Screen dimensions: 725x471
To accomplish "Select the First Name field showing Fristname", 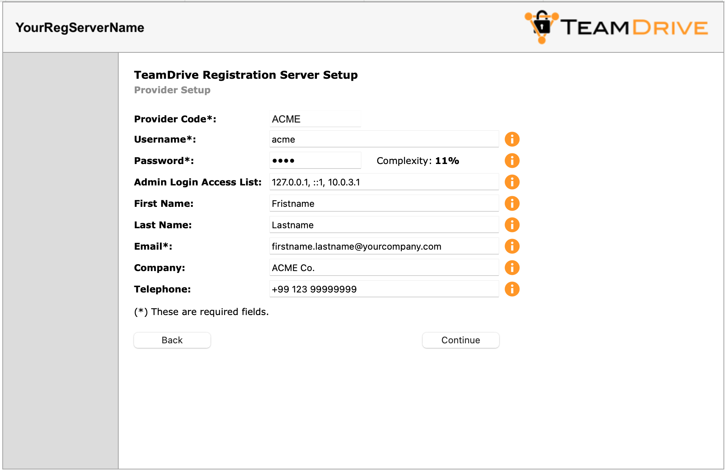I will coord(384,203).
